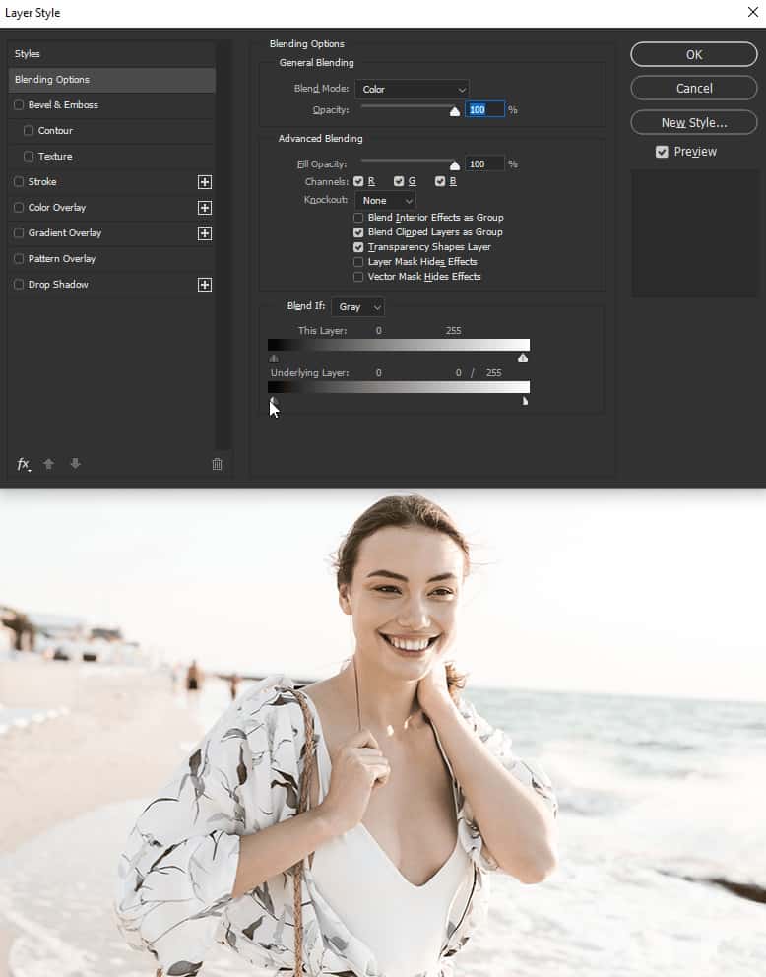
Task: Open the Knockout dropdown
Action: 385,201
